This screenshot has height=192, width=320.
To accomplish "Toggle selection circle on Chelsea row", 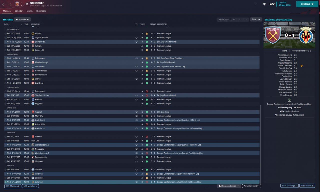I will tap(5, 170).
